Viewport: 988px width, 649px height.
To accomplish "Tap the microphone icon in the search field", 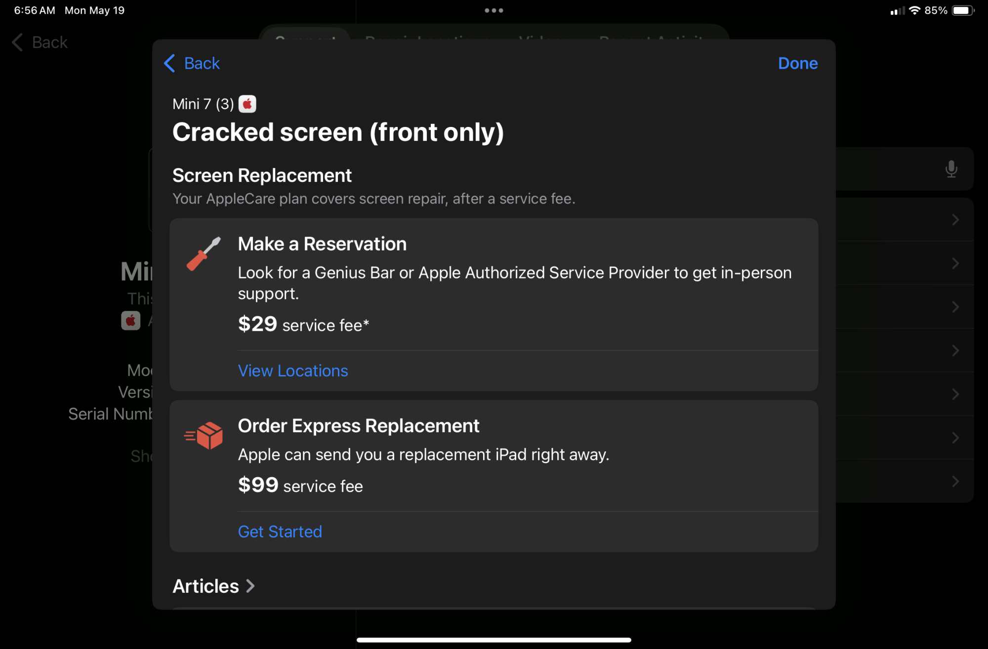I will [x=951, y=169].
